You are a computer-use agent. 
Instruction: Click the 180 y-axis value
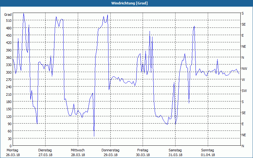[x=9, y=101]
